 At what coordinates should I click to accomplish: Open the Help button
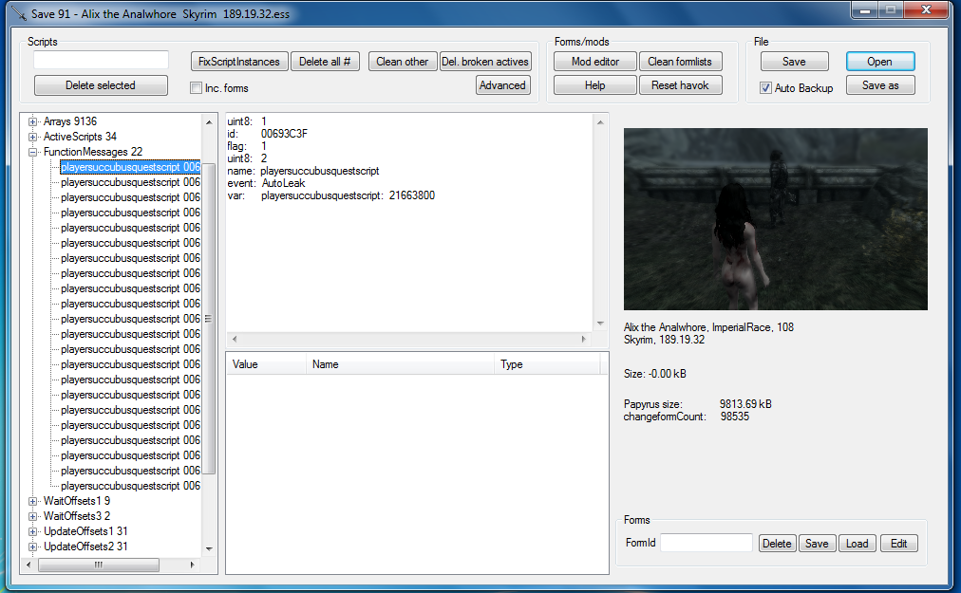pyautogui.click(x=595, y=85)
